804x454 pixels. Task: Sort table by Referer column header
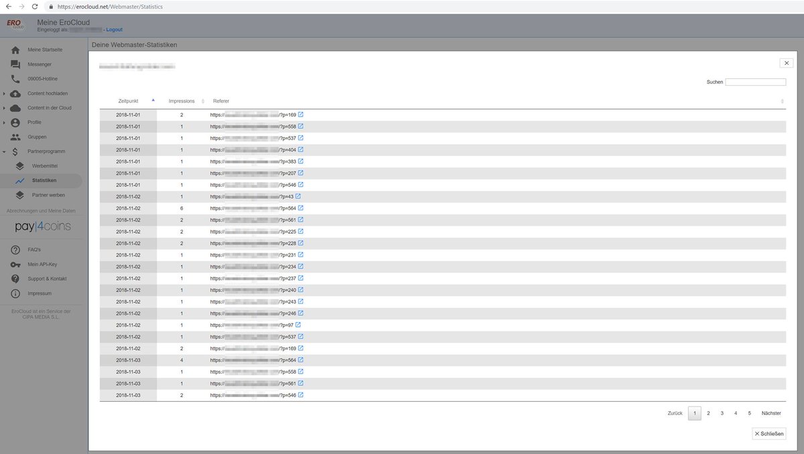click(221, 101)
